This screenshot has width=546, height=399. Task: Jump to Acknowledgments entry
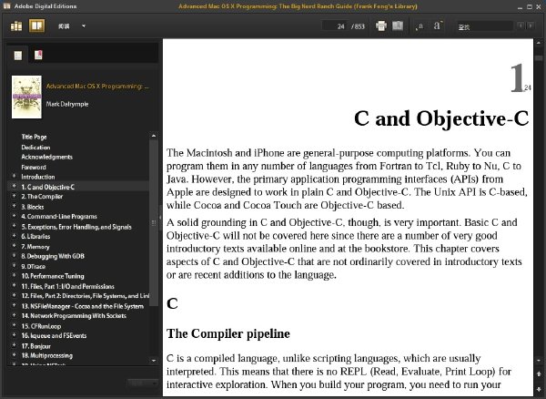point(46,158)
